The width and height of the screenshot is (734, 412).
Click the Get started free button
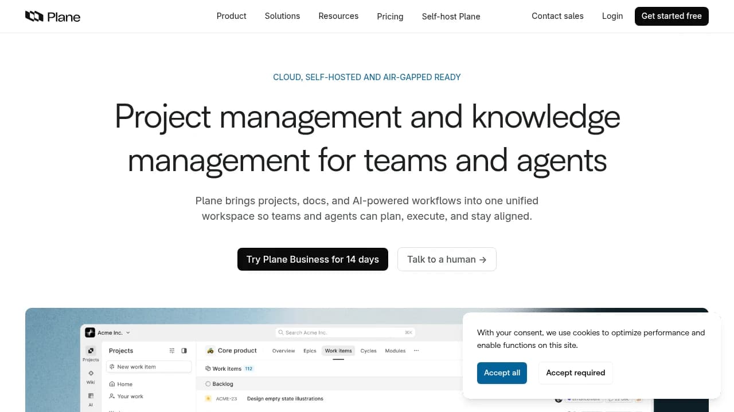click(x=671, y=16)
